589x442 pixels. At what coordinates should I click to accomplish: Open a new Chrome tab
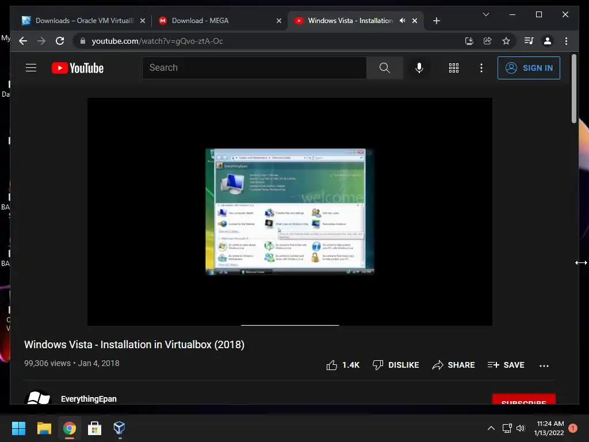437,21
